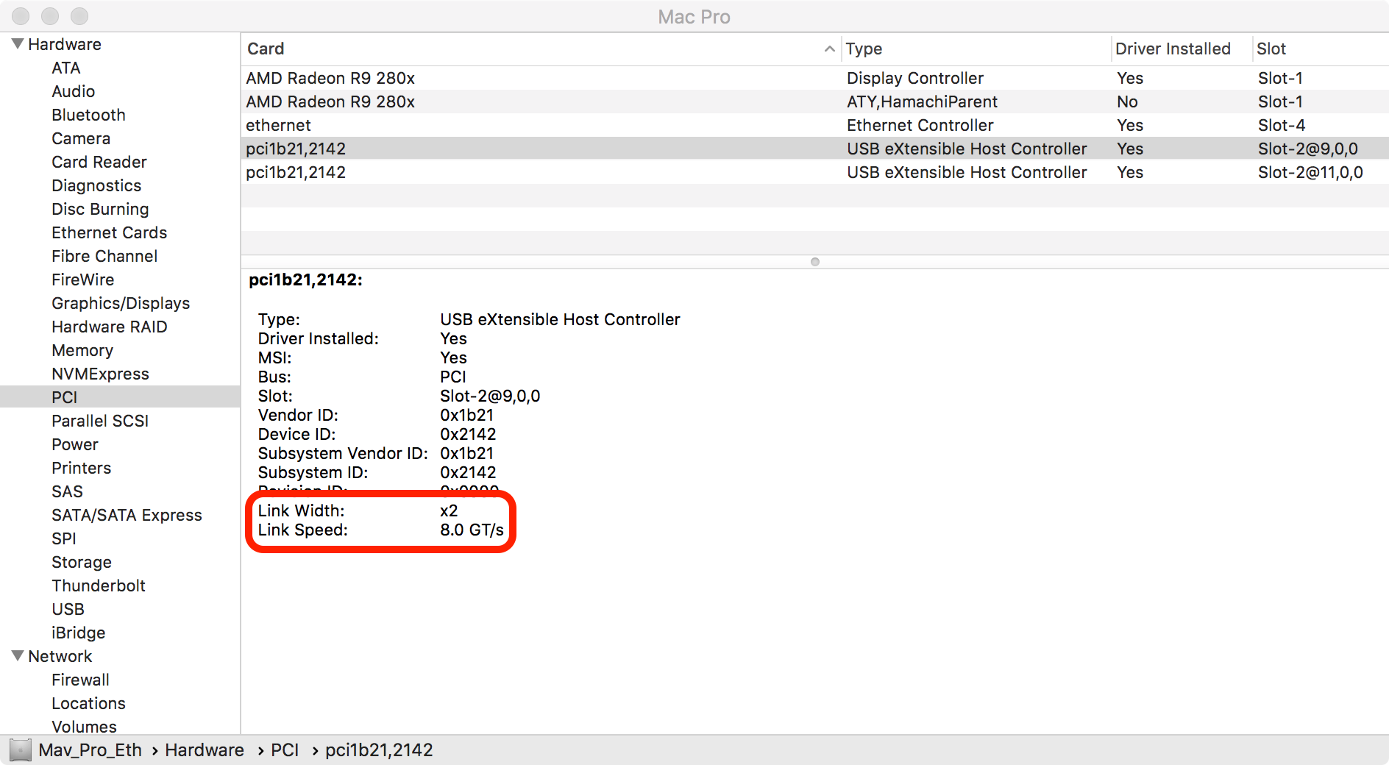1389x765 pixels.
Task: Click the pane divider handle dot
Action: tap(814, 262)
